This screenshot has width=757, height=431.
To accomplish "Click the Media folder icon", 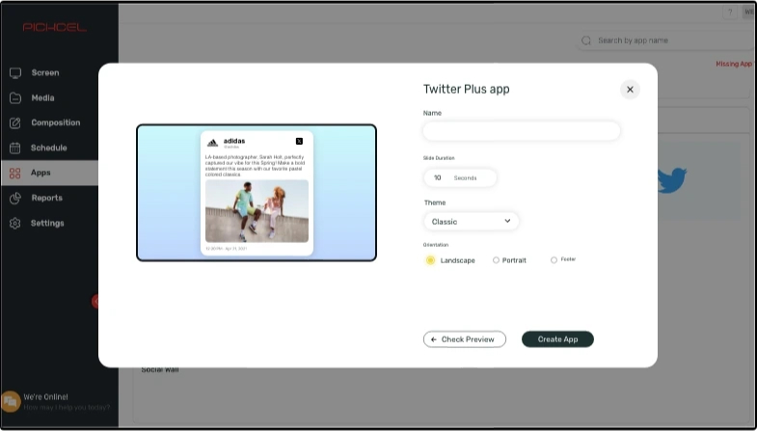I will 15,98.
